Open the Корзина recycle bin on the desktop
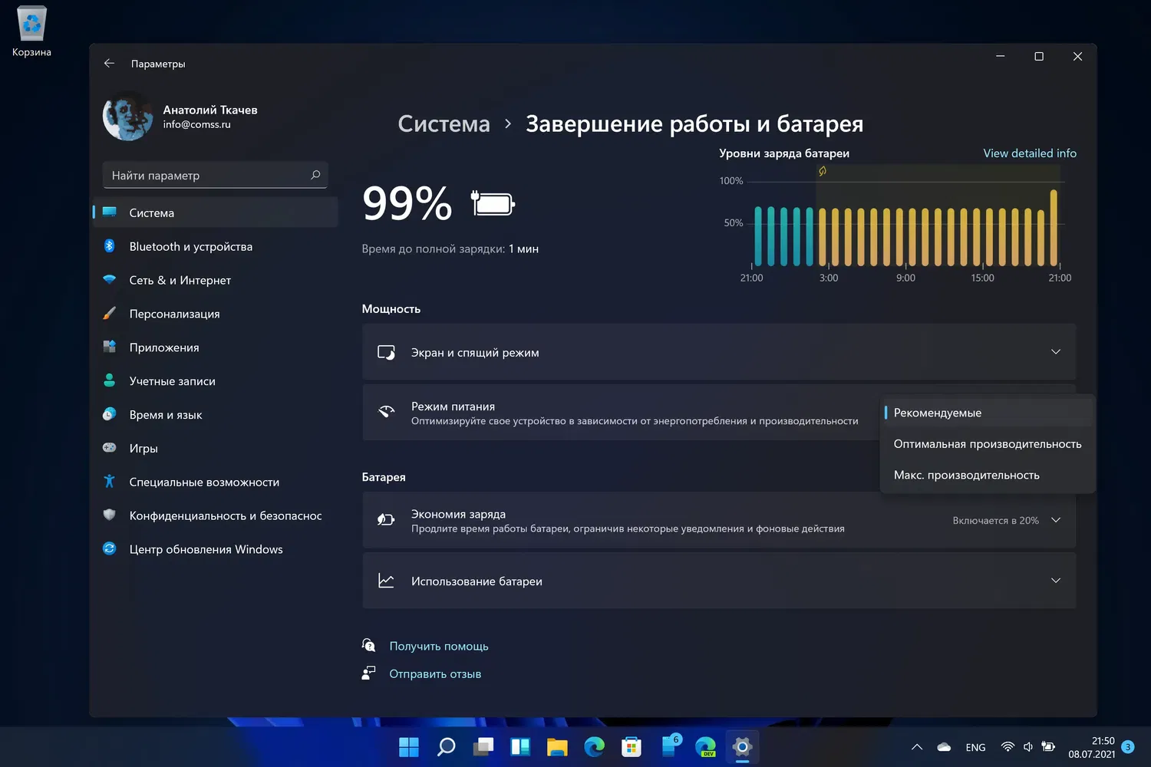Viewport: 1151px width, 767px height. [31, 32]
